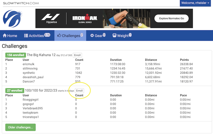
Task: Click the Activities list icon
Action: (26, 36)
